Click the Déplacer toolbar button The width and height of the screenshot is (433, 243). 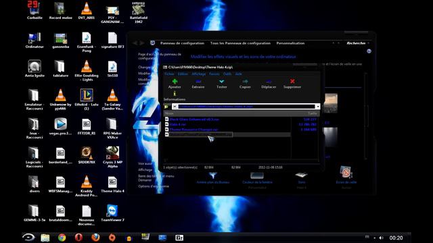coord(269,84)
